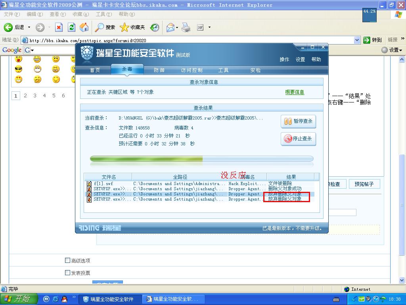Click the 停止查杀 button

(298, 139)
